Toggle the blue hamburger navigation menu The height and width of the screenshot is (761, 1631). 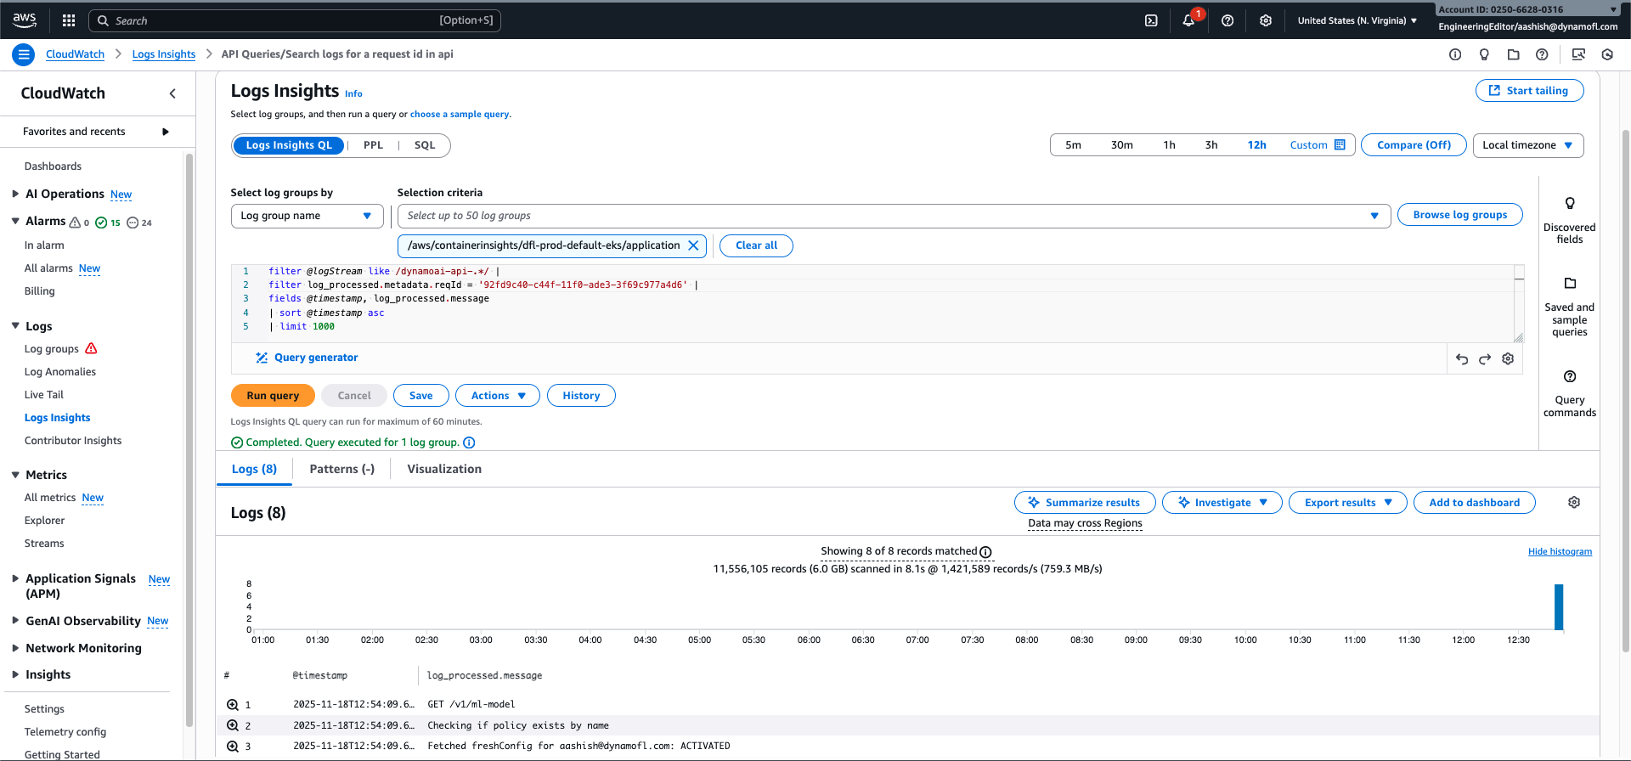click(x=24, y=54)
